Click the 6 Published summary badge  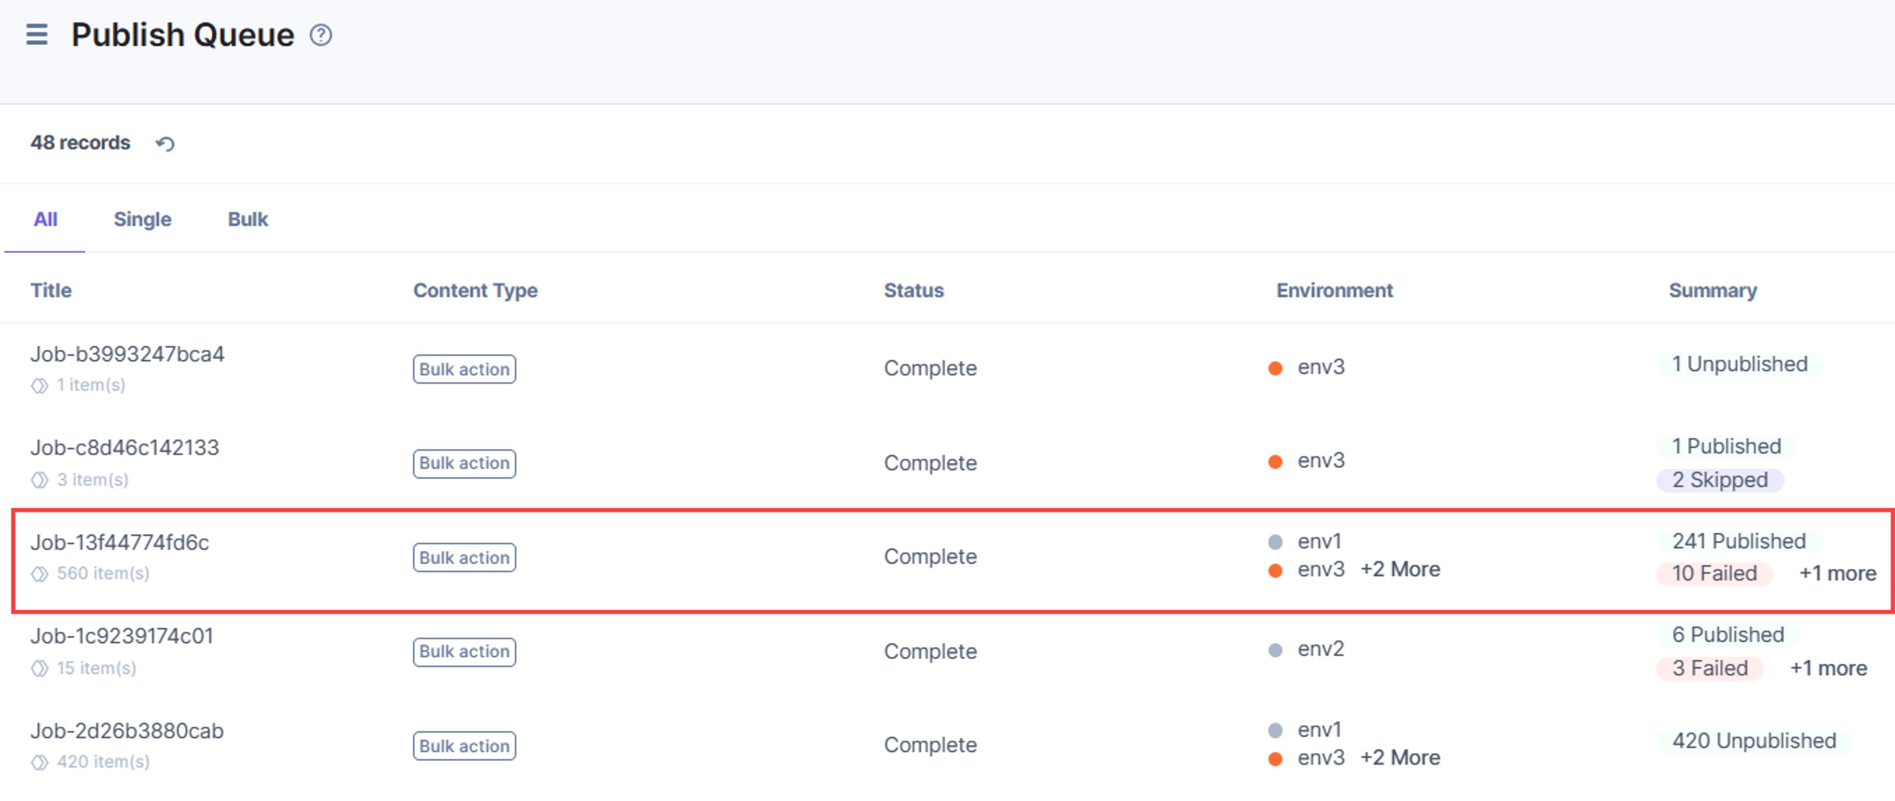pos(1727,635)
